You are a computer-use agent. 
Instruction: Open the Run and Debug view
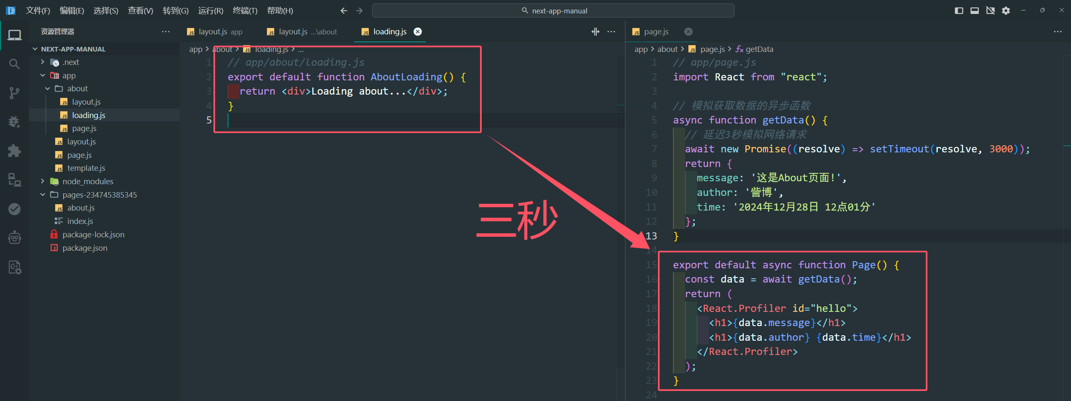pyautogui.click(x=14, y=122)
